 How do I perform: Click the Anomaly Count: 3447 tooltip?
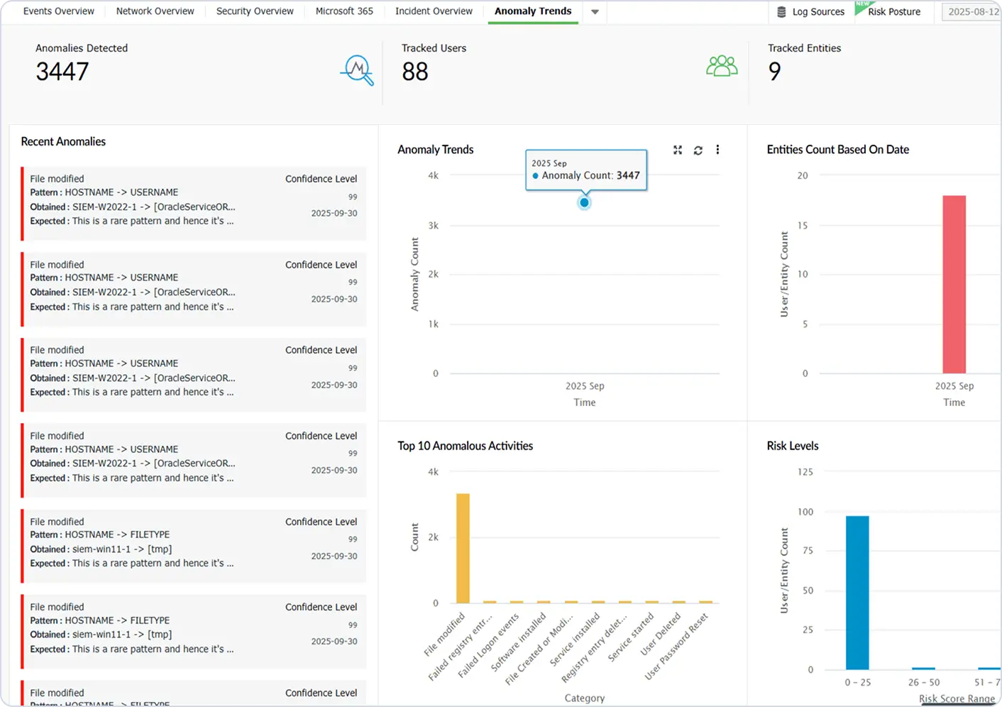(x=586, y=170)
